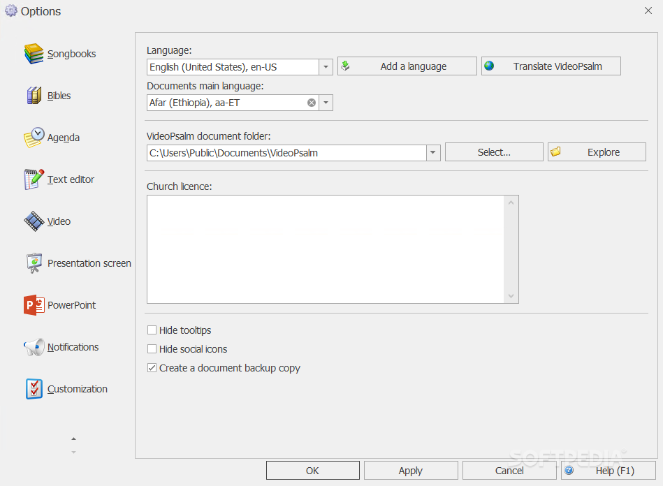Click the down arrow below the sidebar

point(73,452)
